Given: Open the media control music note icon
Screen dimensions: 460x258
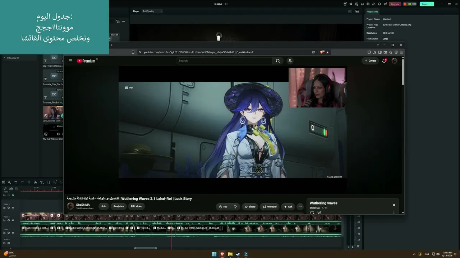Looking at the screenshot, I should pos(374,52).
